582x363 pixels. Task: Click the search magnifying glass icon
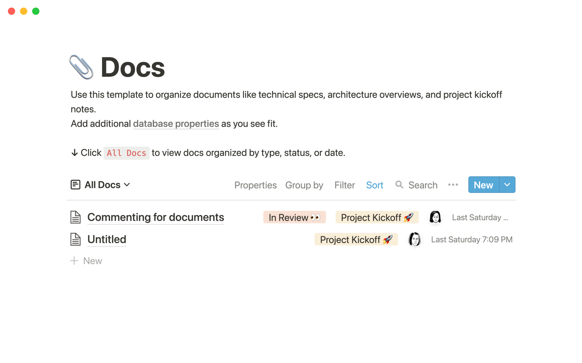(x=399, y=185)
